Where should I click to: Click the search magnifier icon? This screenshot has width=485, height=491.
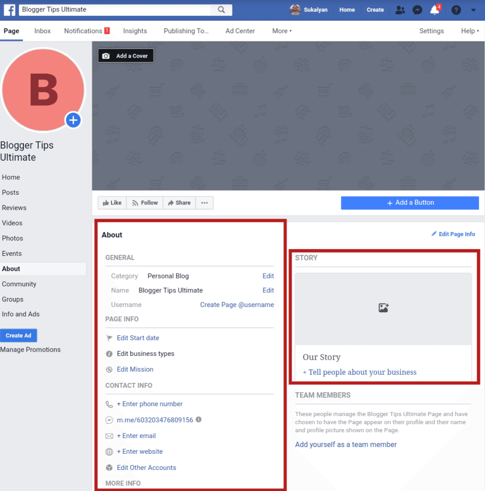point(221,10)
